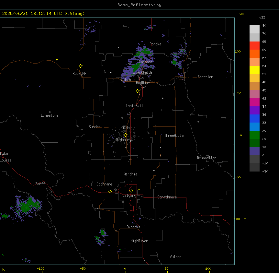
Task: Click the Cochrane town label
Action: coord(104,184)
